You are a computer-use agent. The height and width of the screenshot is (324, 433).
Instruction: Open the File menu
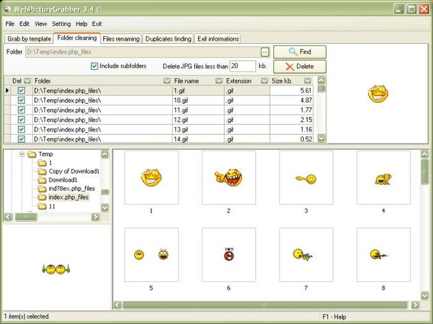pyautogui.click(x=10, y=24)
